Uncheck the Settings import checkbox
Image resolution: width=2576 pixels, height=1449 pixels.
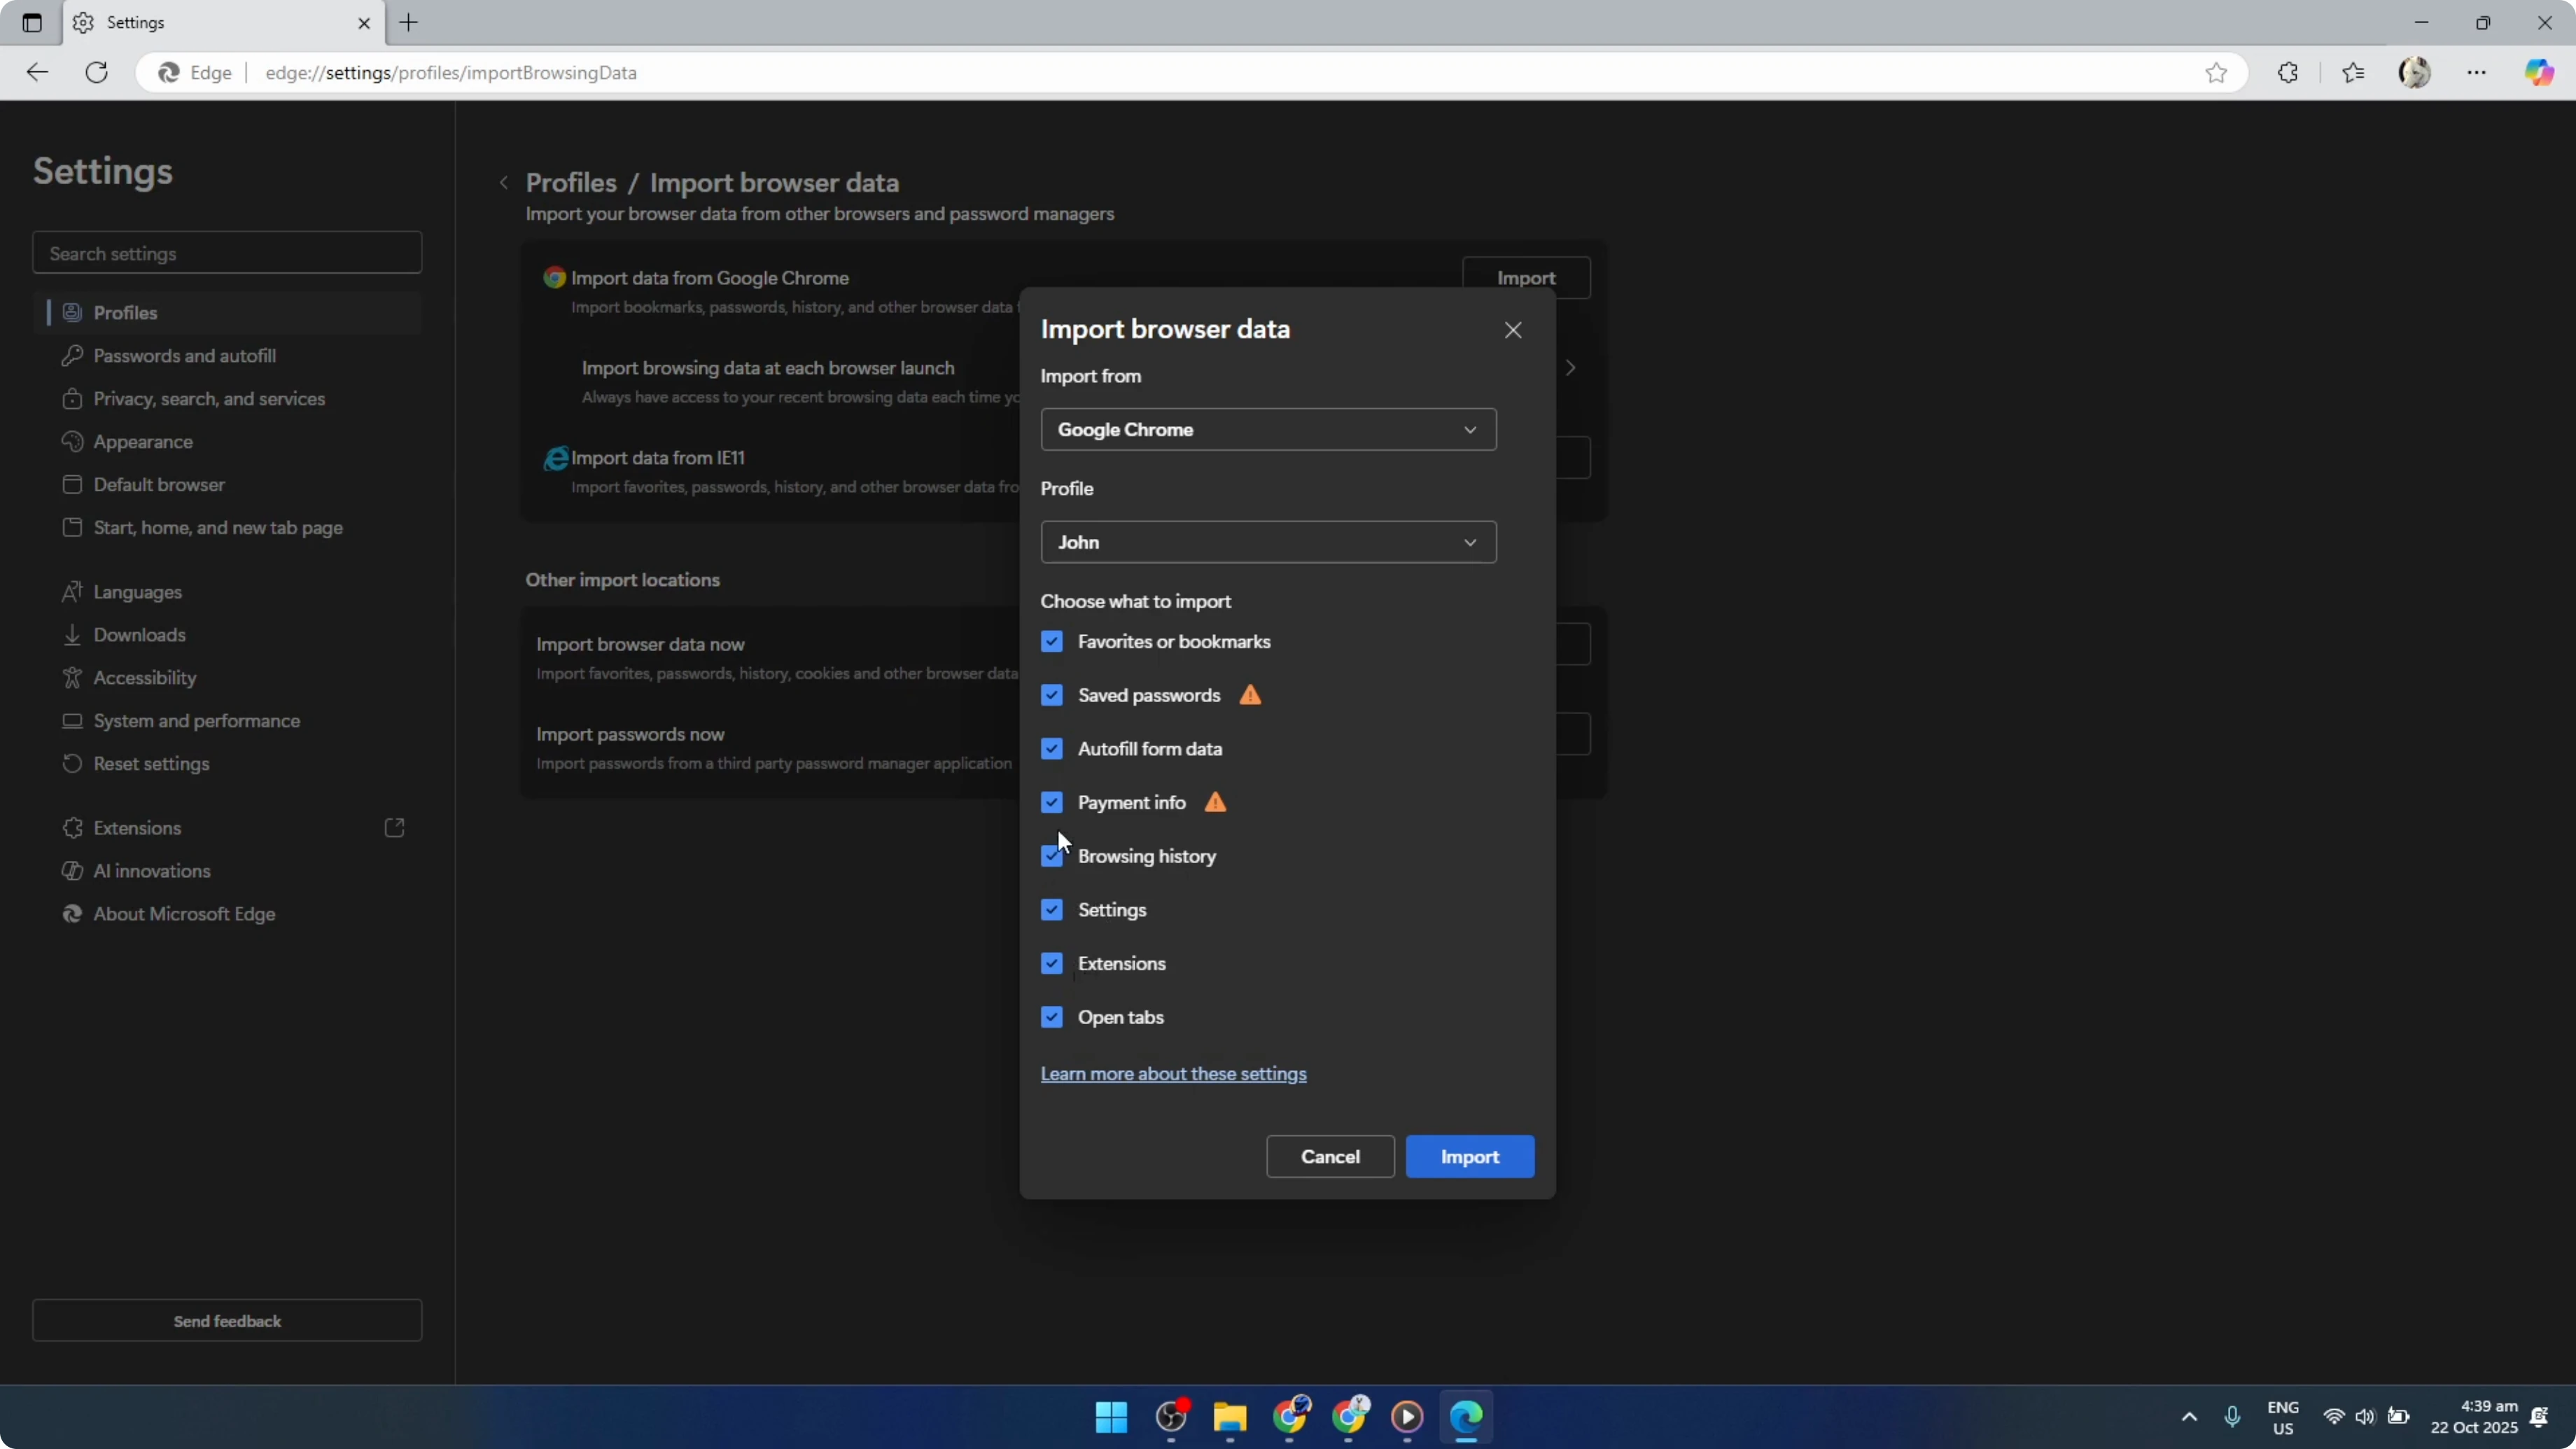[x=1052, y=910]
